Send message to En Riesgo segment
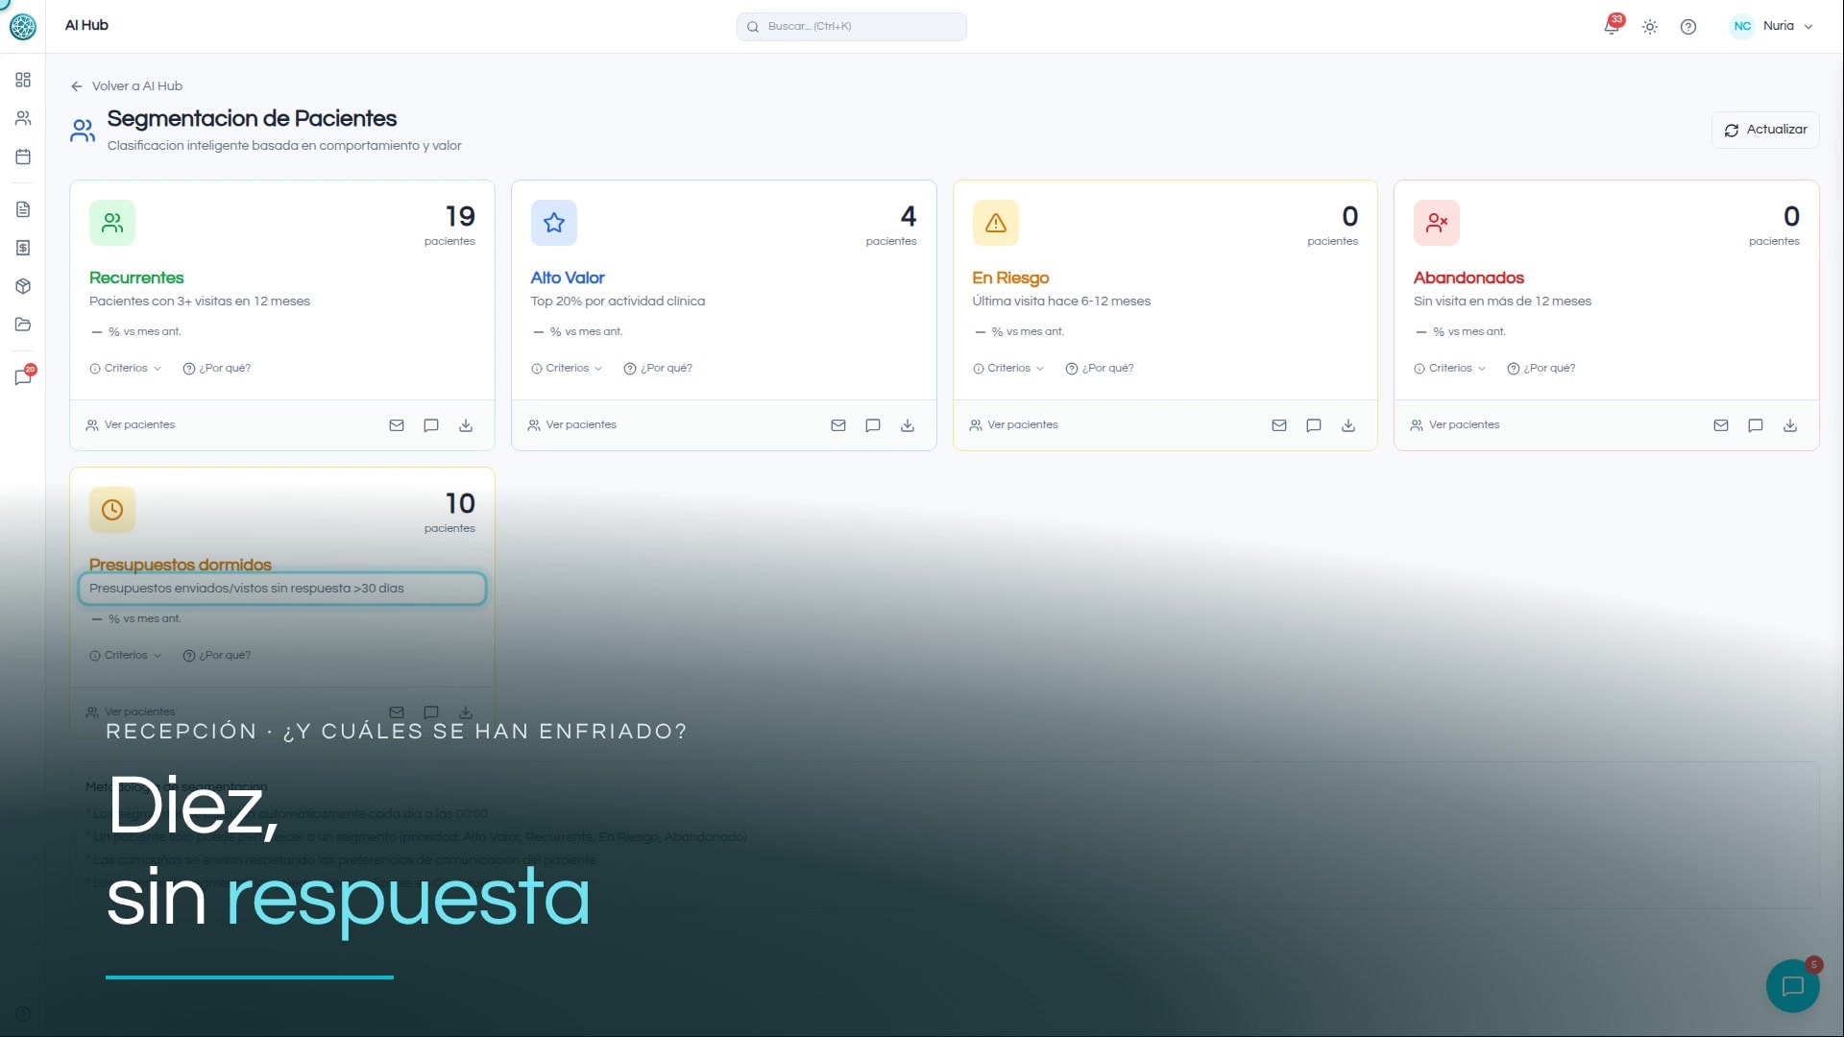Image resolution: width=1844 pixels, height=1037 pixels. click(x=1314, y=425)
